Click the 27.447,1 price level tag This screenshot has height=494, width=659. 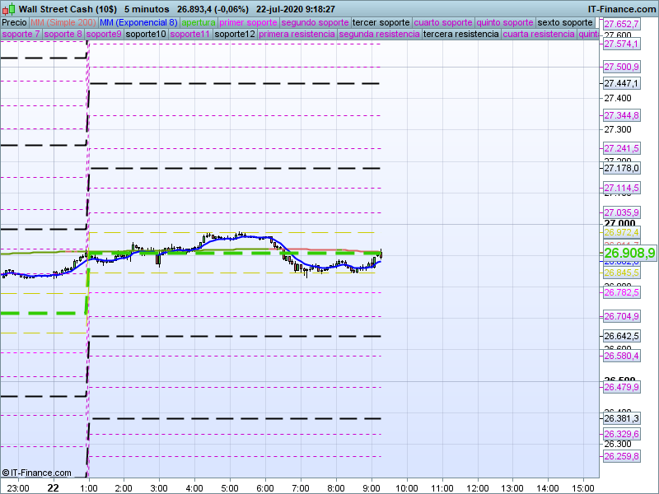621,83
